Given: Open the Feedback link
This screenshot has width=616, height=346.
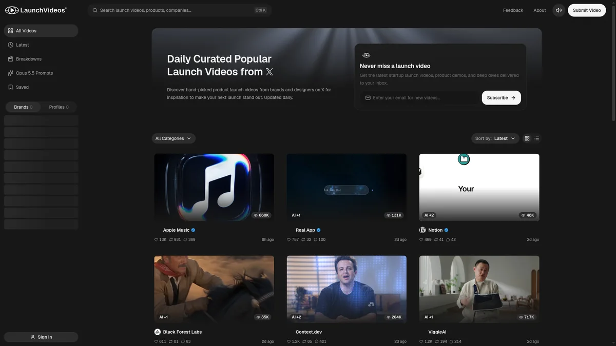Looking at the screenshot, I should coord(513,10).
